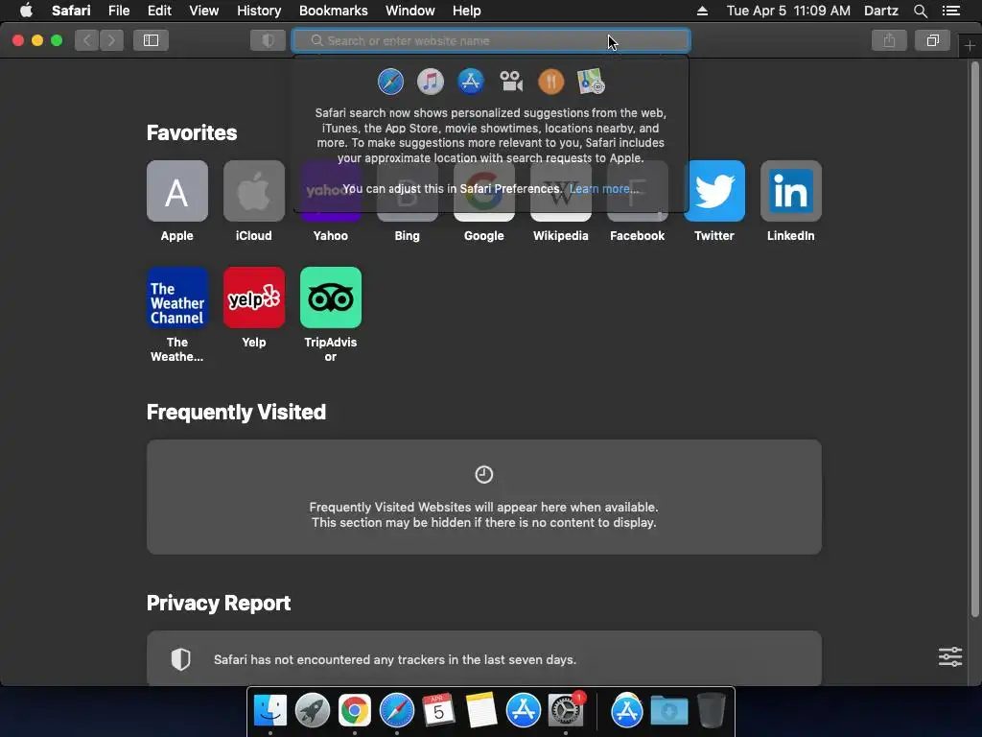982x737 pixels.
Task: Open the LinkedIn favorite tile
Action: point(791,191)
